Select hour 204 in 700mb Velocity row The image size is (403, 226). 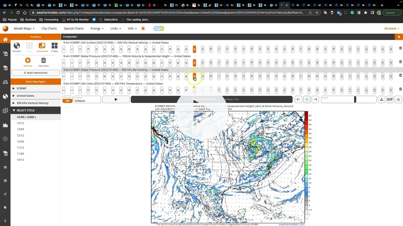coord(342,62)
